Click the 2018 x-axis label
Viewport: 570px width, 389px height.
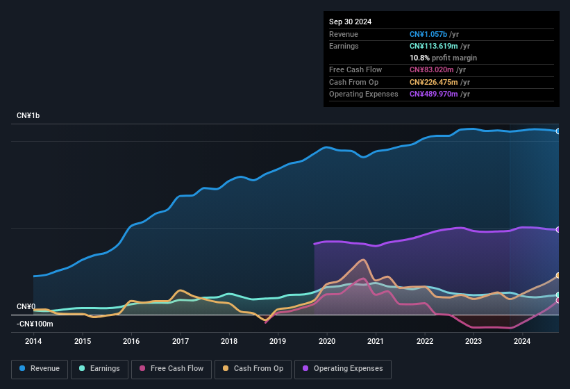[x=229, y=341]
